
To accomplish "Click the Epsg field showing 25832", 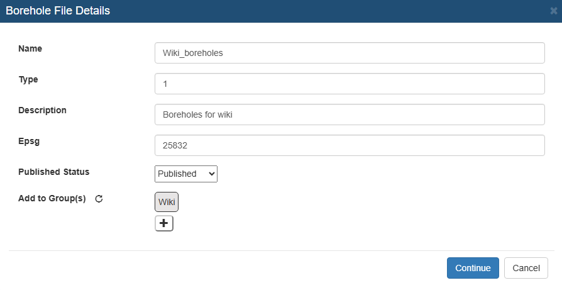I will [350, 145].
